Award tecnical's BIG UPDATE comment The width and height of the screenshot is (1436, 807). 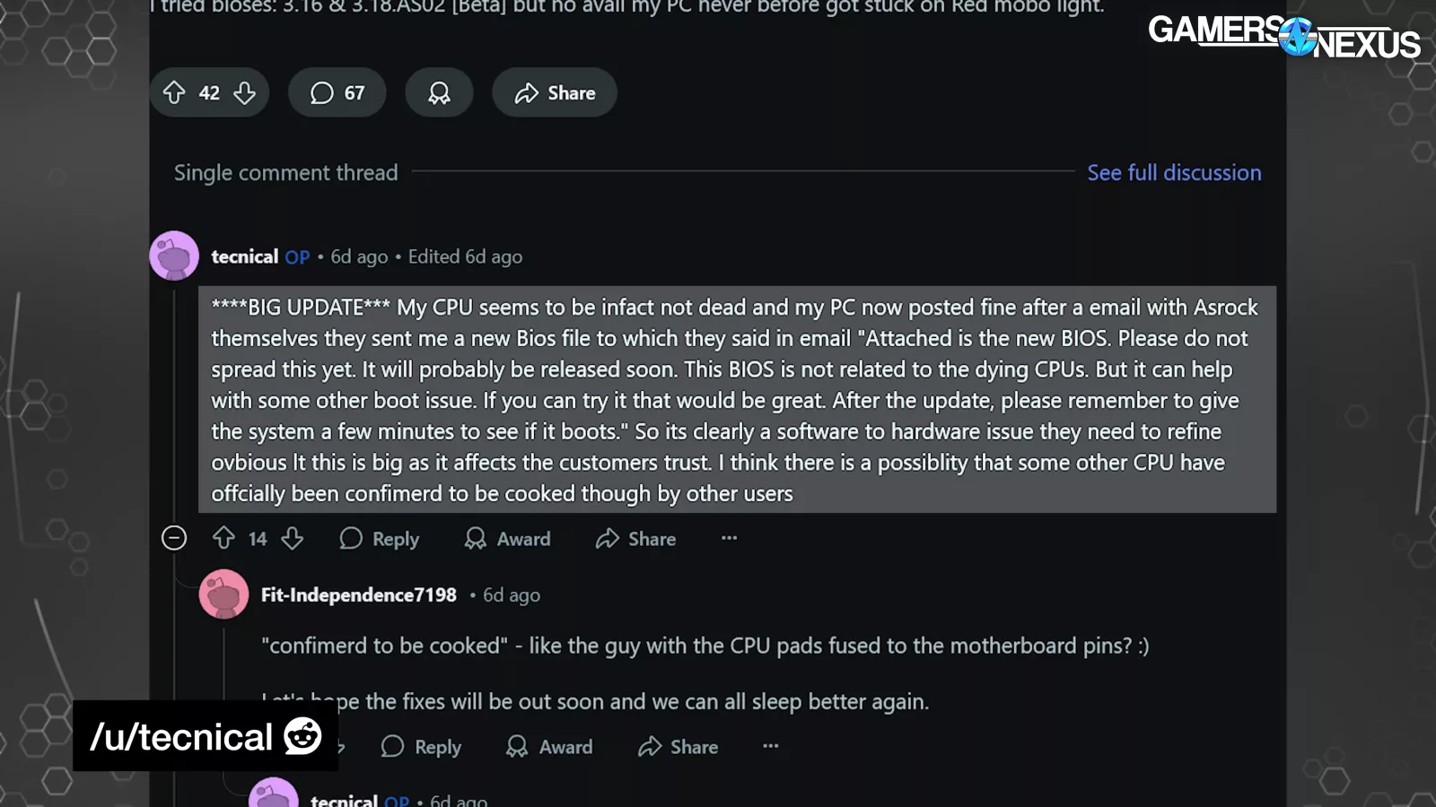[x=508, y=539]
